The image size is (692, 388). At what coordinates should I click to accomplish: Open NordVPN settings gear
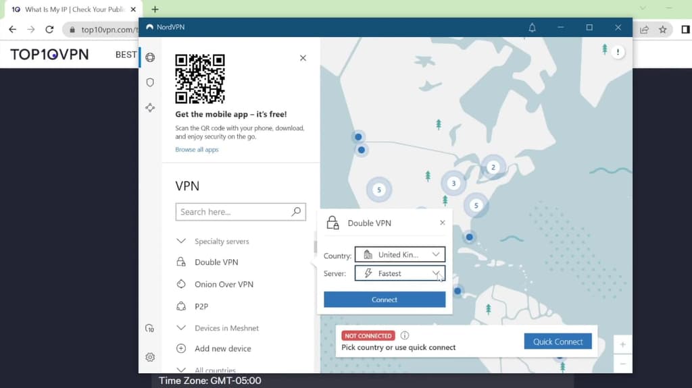click(150, 357)
